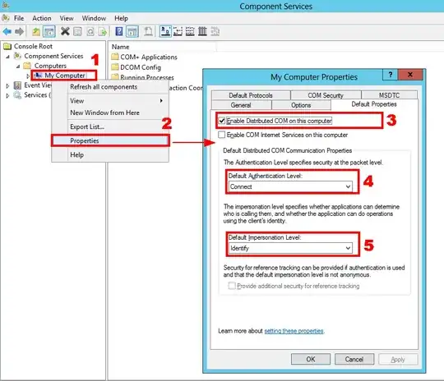Open the dialog's question mark help button
The width and height of the screenshot is (444, 381).
[391, 75]
